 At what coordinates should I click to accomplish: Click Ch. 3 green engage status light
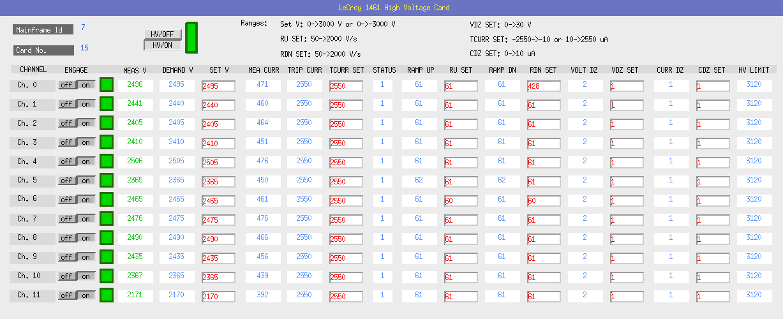107,142
